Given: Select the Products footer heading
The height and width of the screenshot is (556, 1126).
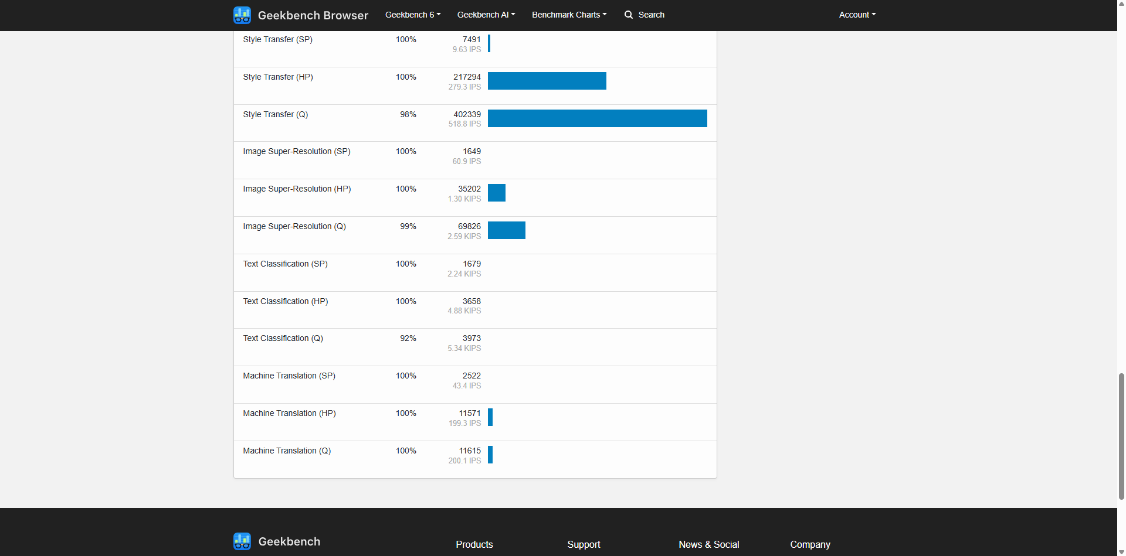Looking at the screenshot, I should [474, 544].
